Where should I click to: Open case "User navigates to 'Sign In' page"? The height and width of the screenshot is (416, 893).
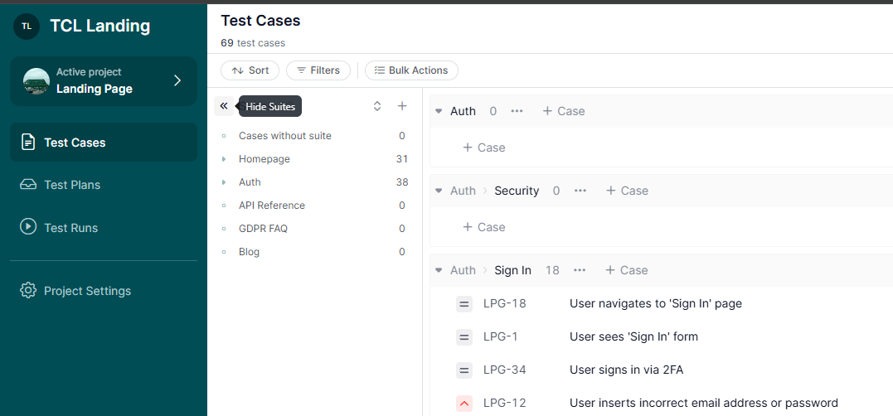tap(656, 304)
